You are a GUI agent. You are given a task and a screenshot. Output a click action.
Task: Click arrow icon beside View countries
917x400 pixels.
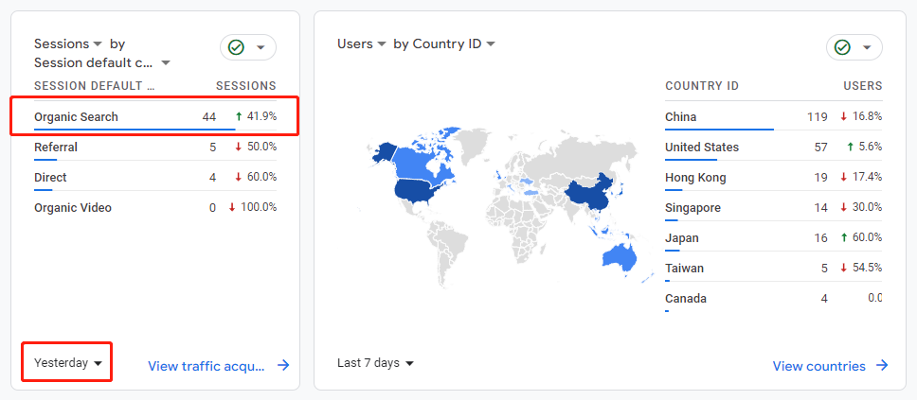tap(882, 366)
